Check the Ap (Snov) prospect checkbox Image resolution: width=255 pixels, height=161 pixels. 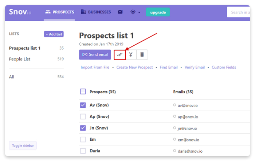tap(83, 116)
